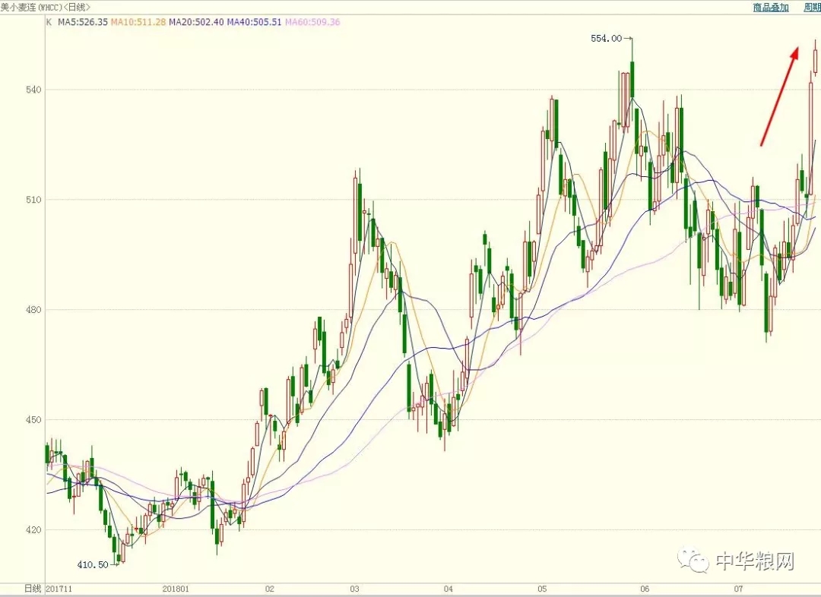Open the 周期 period link
Screen dimensions: 821x597
[812, 8]
